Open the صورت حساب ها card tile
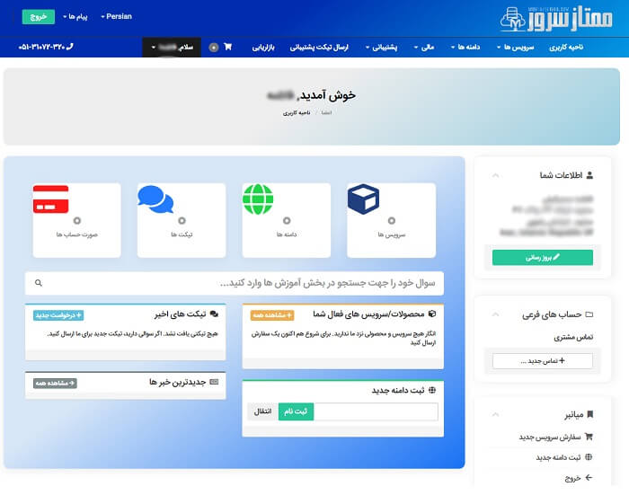This screenshot has height=495, width=629. pyautogui.click(x=76, y=220)
